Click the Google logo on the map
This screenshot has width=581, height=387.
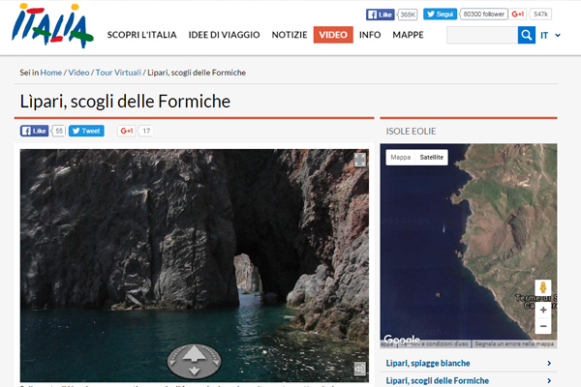[x=402, y=340]
